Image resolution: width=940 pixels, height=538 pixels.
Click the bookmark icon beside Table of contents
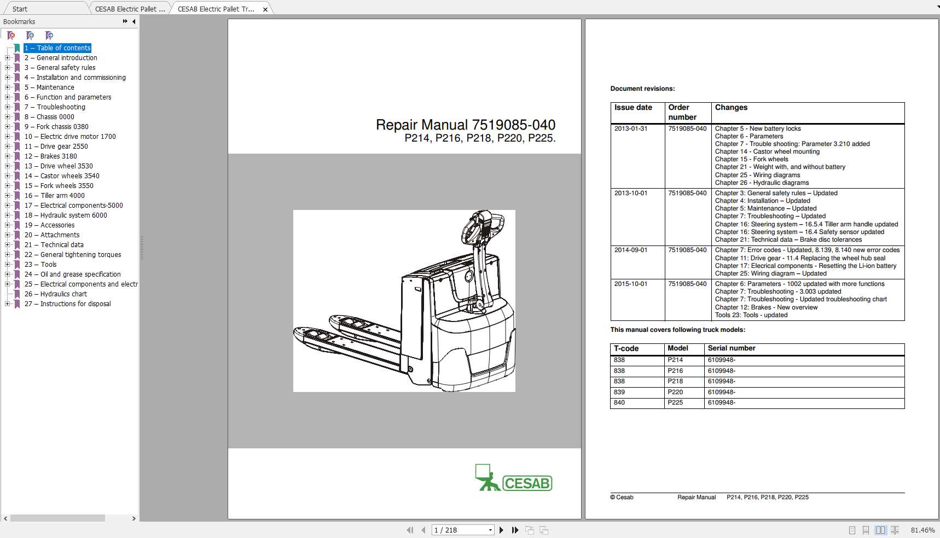(18, 48)
